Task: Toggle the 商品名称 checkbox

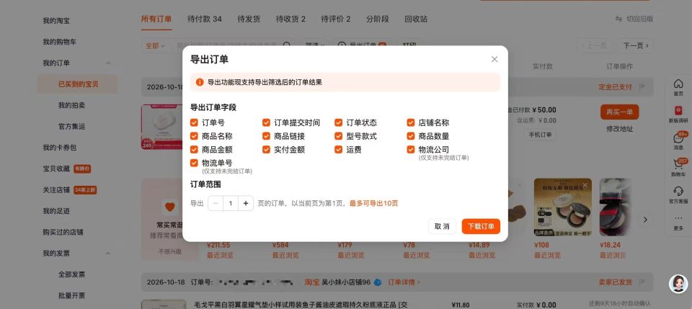Action: 194,136
